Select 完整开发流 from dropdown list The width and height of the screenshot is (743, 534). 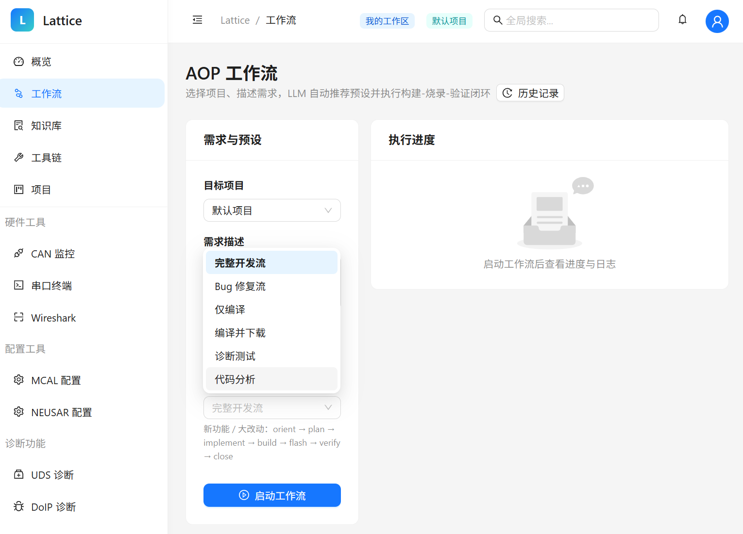point(271,263)
